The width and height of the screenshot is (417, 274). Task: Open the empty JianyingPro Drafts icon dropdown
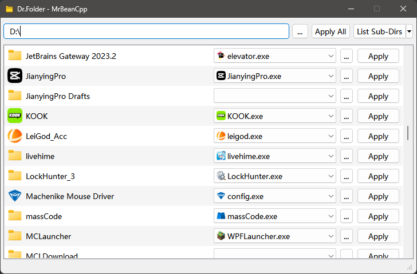click(331, 96)
